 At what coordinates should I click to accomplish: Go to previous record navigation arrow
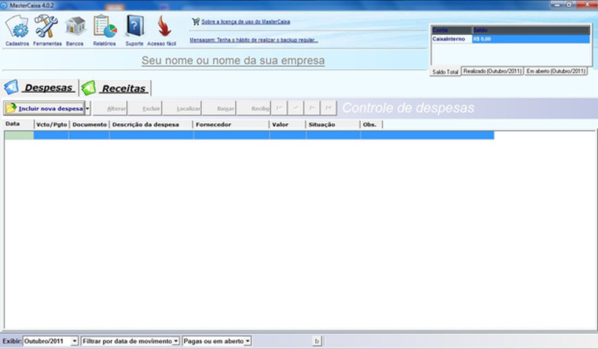point(295,108)
